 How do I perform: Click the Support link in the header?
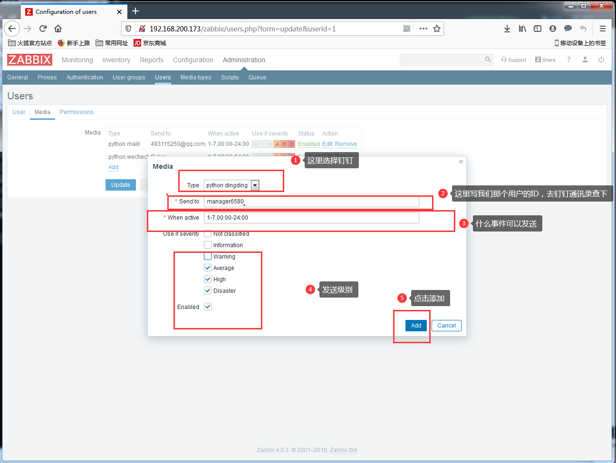pyautogui.click(x=514, y=60)
